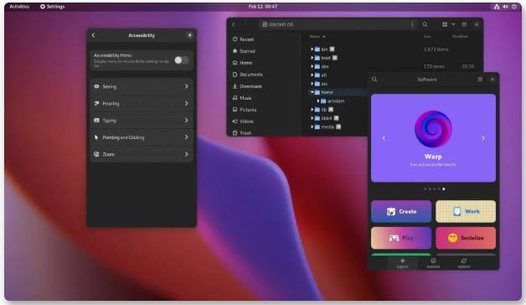526x305 pixels.
Task: Collapse the home folder
Action: pos(312,92)
